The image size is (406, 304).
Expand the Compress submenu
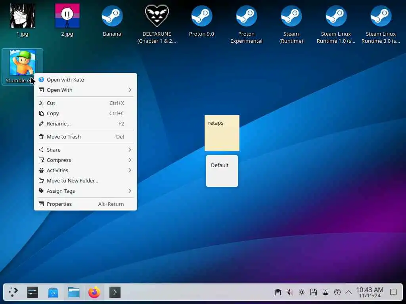pos(86,160)
